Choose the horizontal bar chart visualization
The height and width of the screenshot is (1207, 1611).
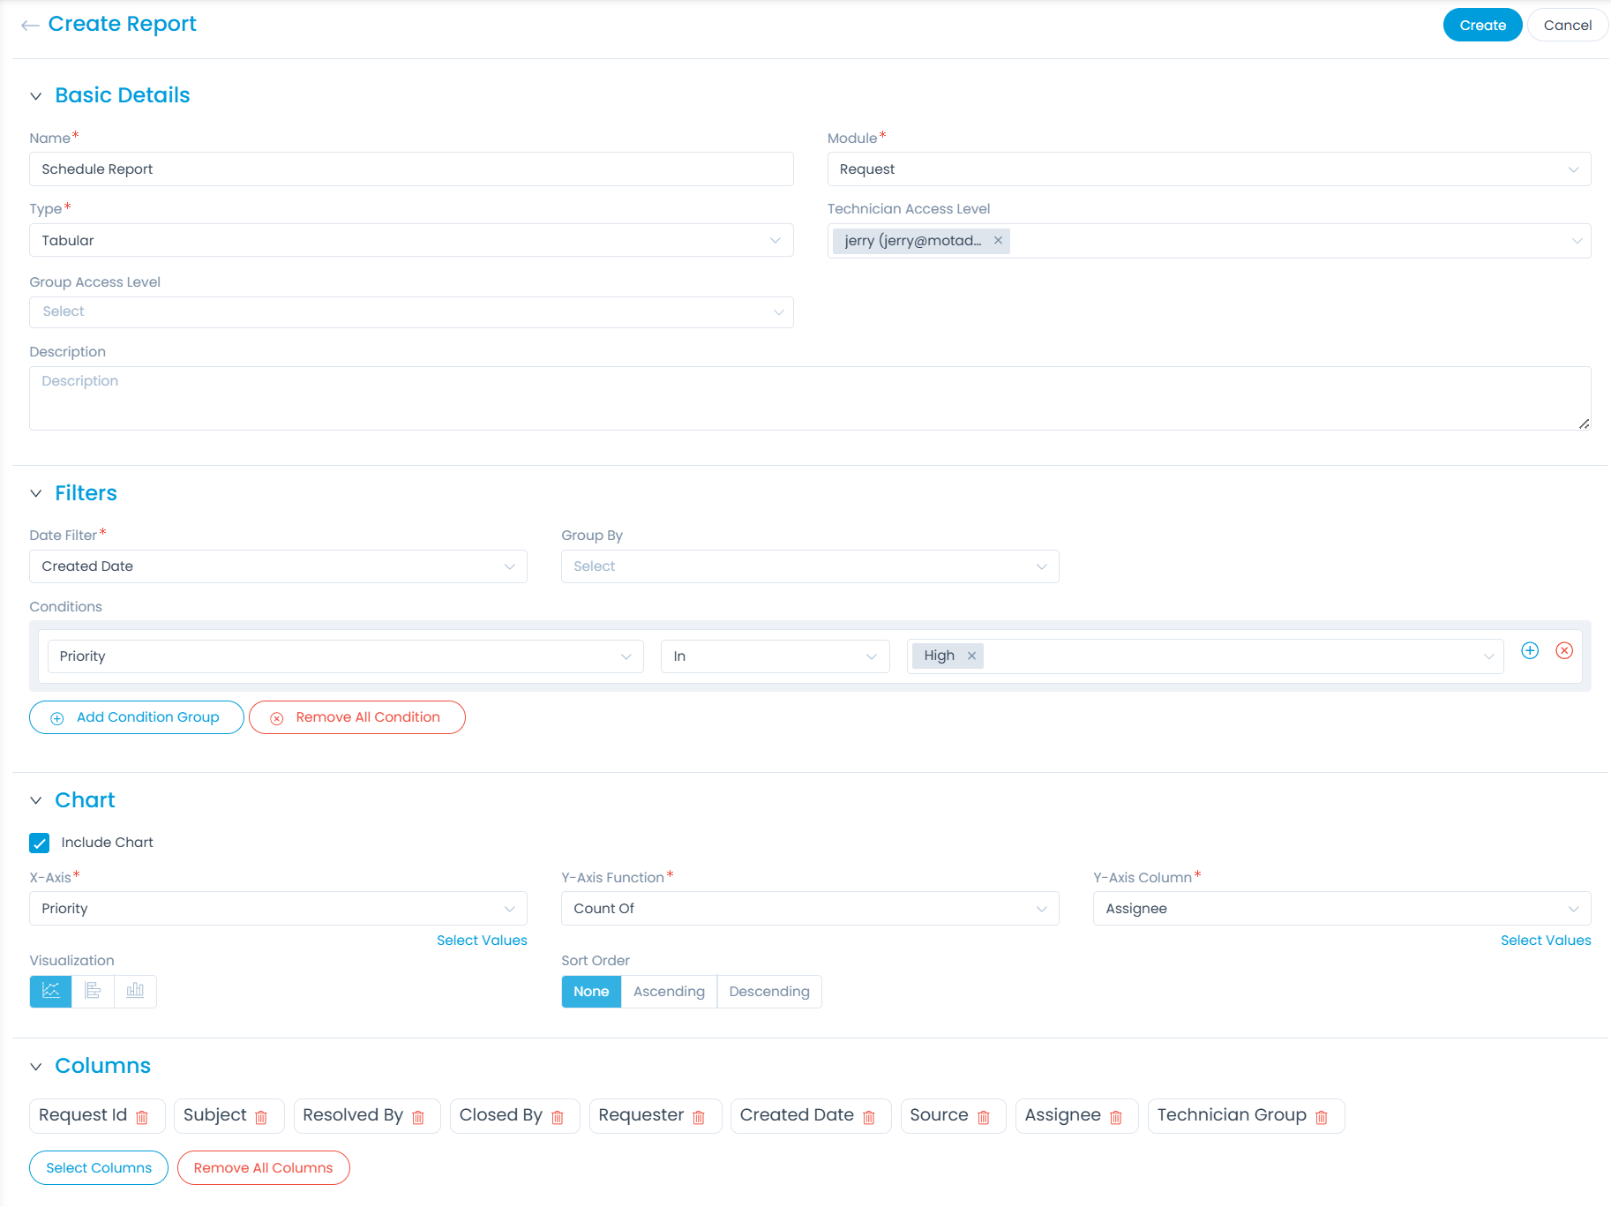point(93,991)
